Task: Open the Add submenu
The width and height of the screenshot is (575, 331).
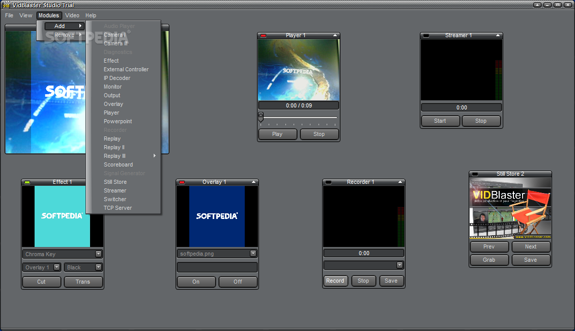Action: [x=65, y=26]
